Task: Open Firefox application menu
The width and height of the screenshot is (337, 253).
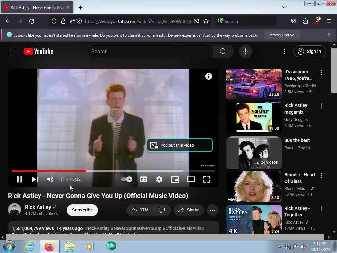Action: [329, 21]
